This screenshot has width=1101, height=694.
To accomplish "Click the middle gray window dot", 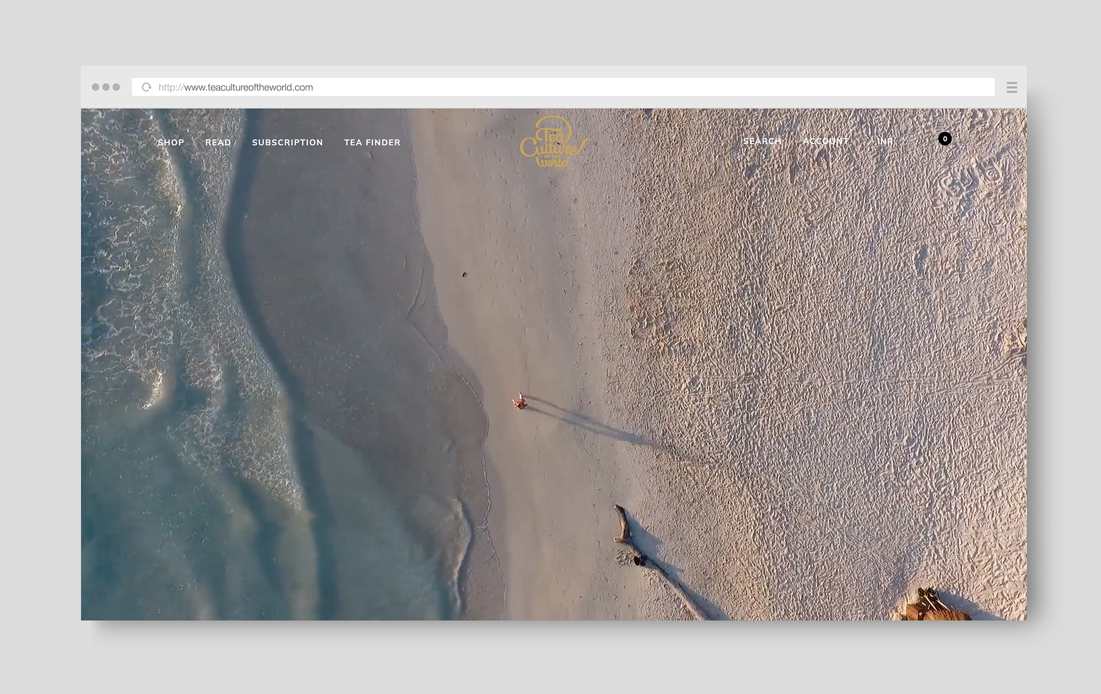I will pyautogui.click(x=106, y=87).
